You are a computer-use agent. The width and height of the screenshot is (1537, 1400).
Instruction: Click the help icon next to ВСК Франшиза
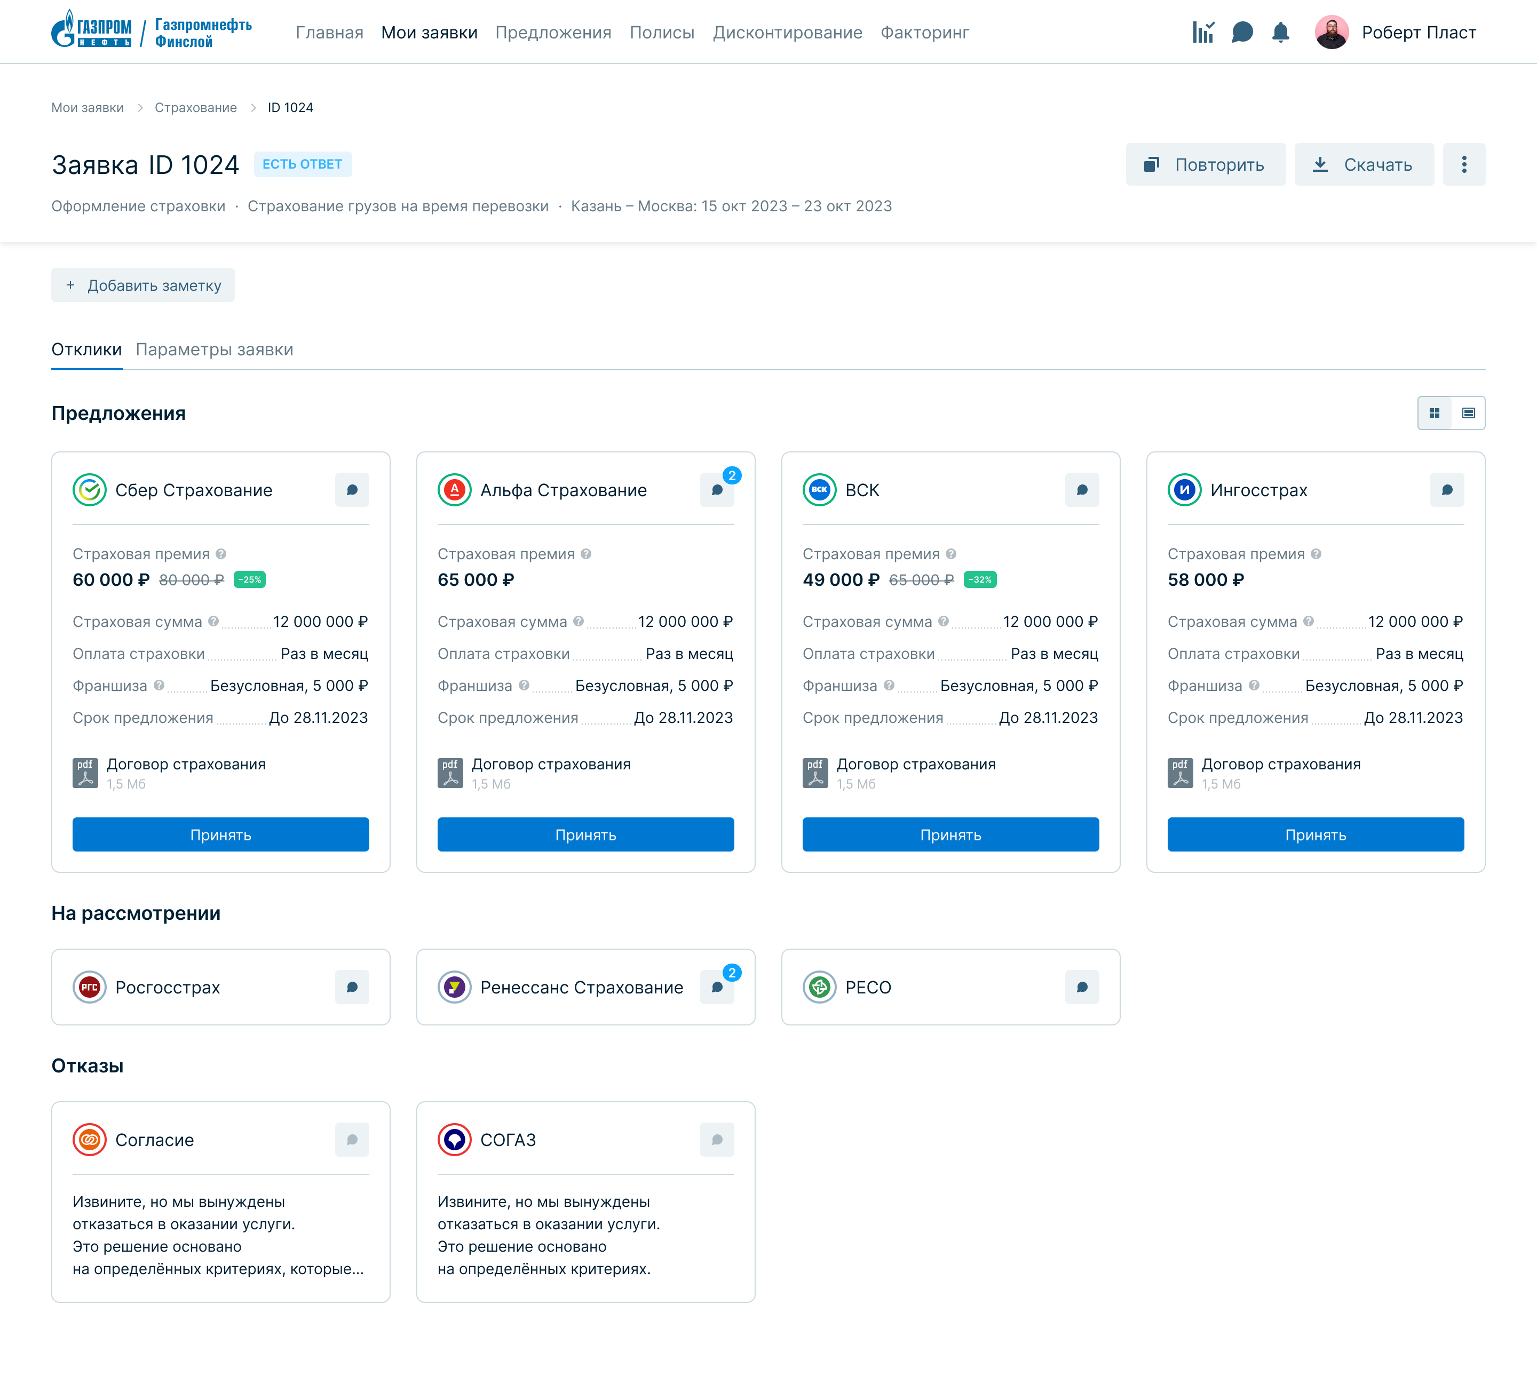[x=889, y=685]
